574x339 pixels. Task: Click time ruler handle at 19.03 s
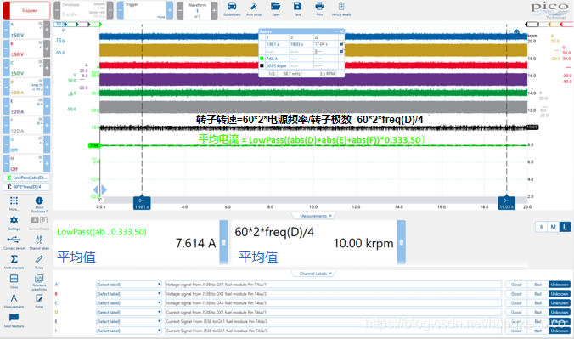tap(507, 203)
